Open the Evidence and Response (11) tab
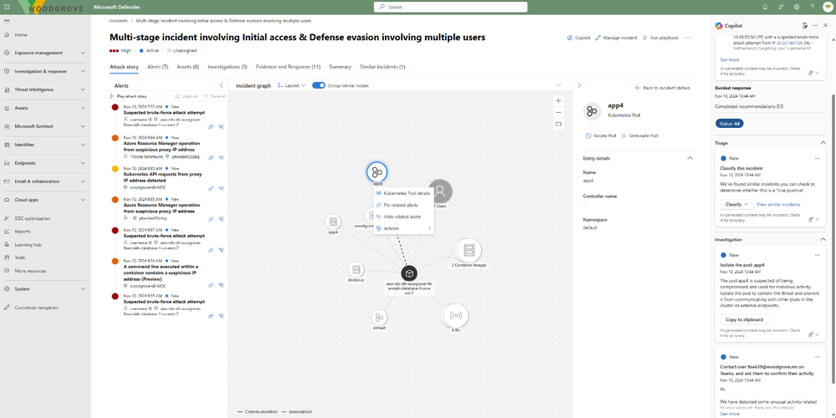Image resolution: width=836 pixels, height=418 pixels. (288, 67)
